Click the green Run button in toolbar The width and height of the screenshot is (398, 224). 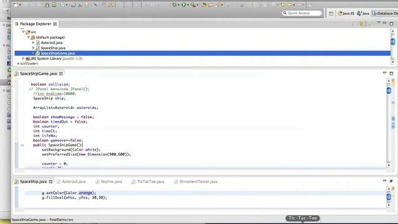click(184, 5)
